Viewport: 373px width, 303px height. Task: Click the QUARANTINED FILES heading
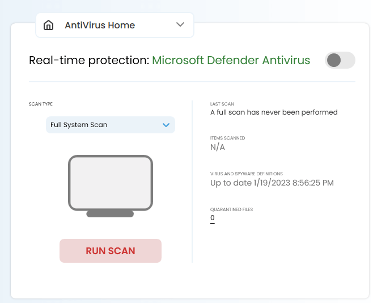click(x=231, y=209)
